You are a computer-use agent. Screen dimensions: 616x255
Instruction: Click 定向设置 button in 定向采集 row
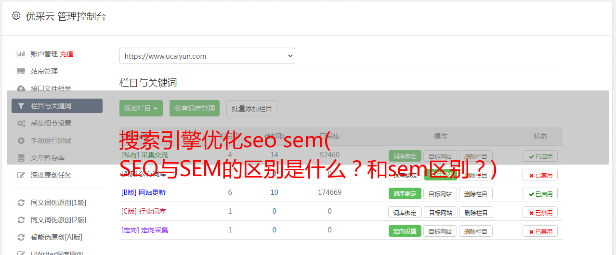click(405, 231)
